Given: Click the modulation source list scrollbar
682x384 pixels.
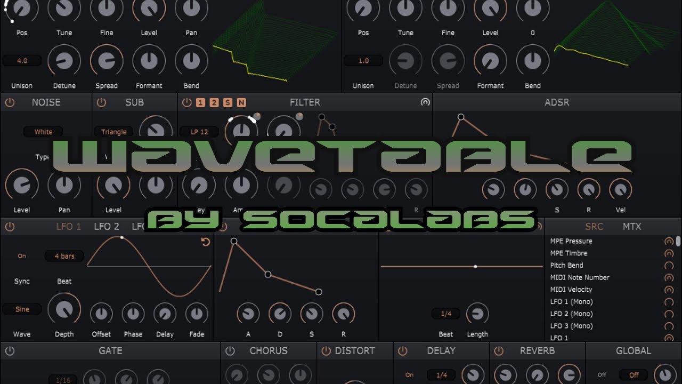Looking at the screenshot, I should (678, 241).
